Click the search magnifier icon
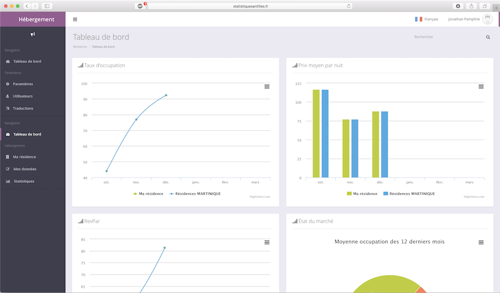 tap(488, 37)
